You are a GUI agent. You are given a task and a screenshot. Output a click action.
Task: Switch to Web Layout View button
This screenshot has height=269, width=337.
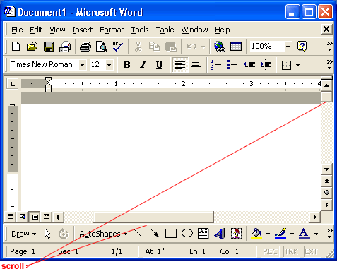pyautogui.click(x=23, y=217)
